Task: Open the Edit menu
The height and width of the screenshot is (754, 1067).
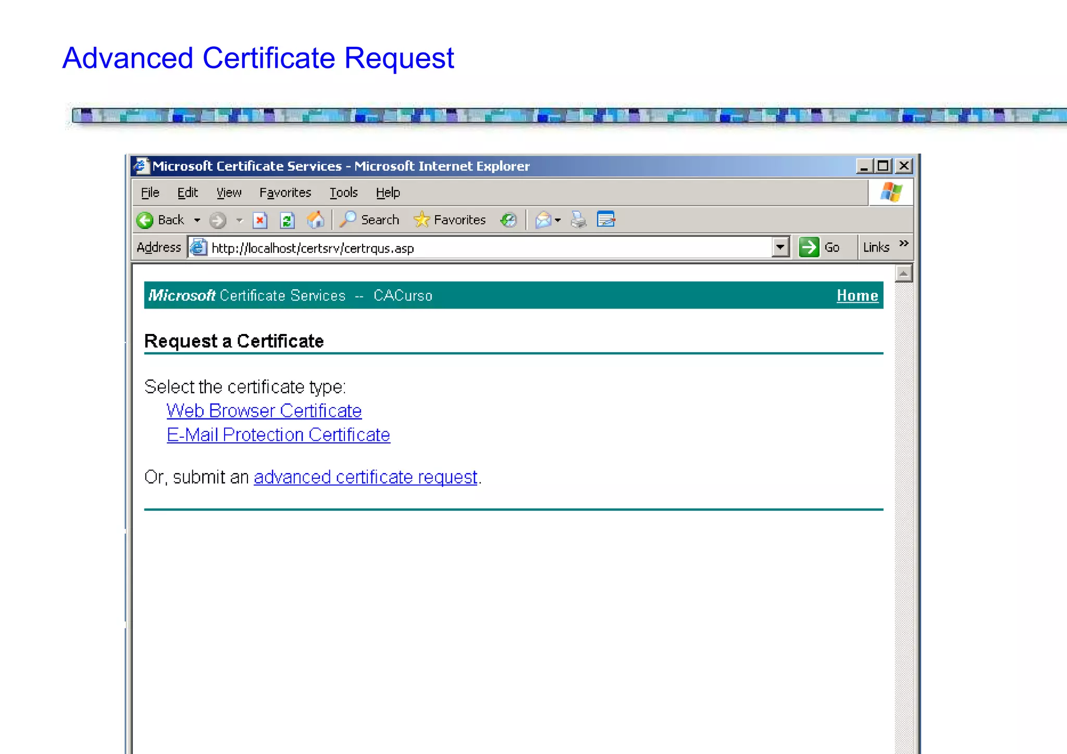Action: point(188,193)
